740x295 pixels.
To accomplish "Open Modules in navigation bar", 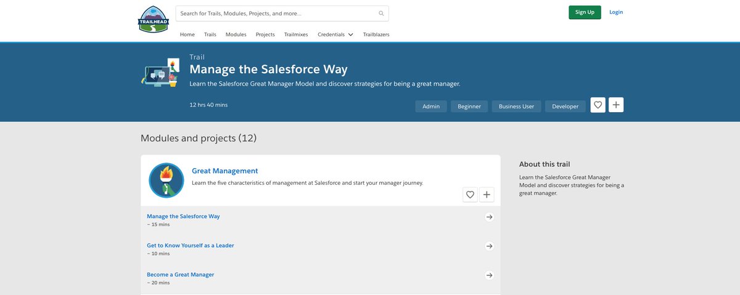I will click(236, 34).
